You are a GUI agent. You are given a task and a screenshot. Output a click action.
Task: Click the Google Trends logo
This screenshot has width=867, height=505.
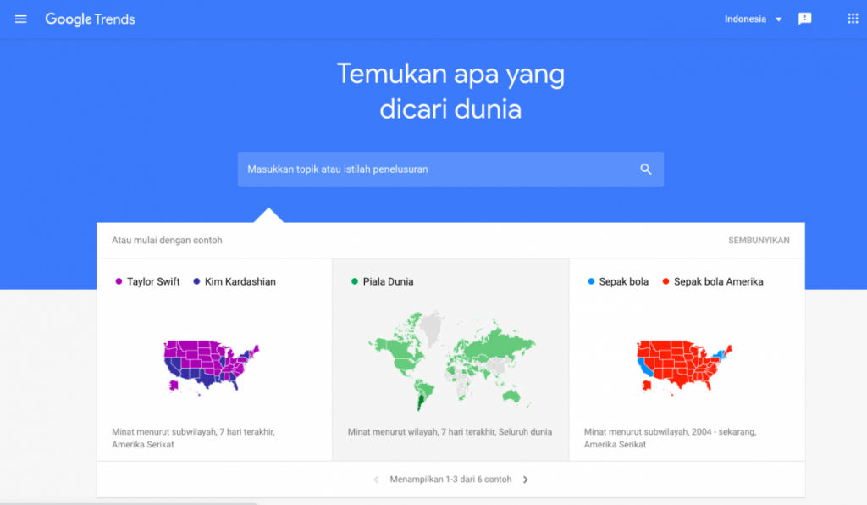pos(89,19)
